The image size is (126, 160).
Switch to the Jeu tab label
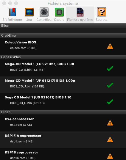pos(29,20)
